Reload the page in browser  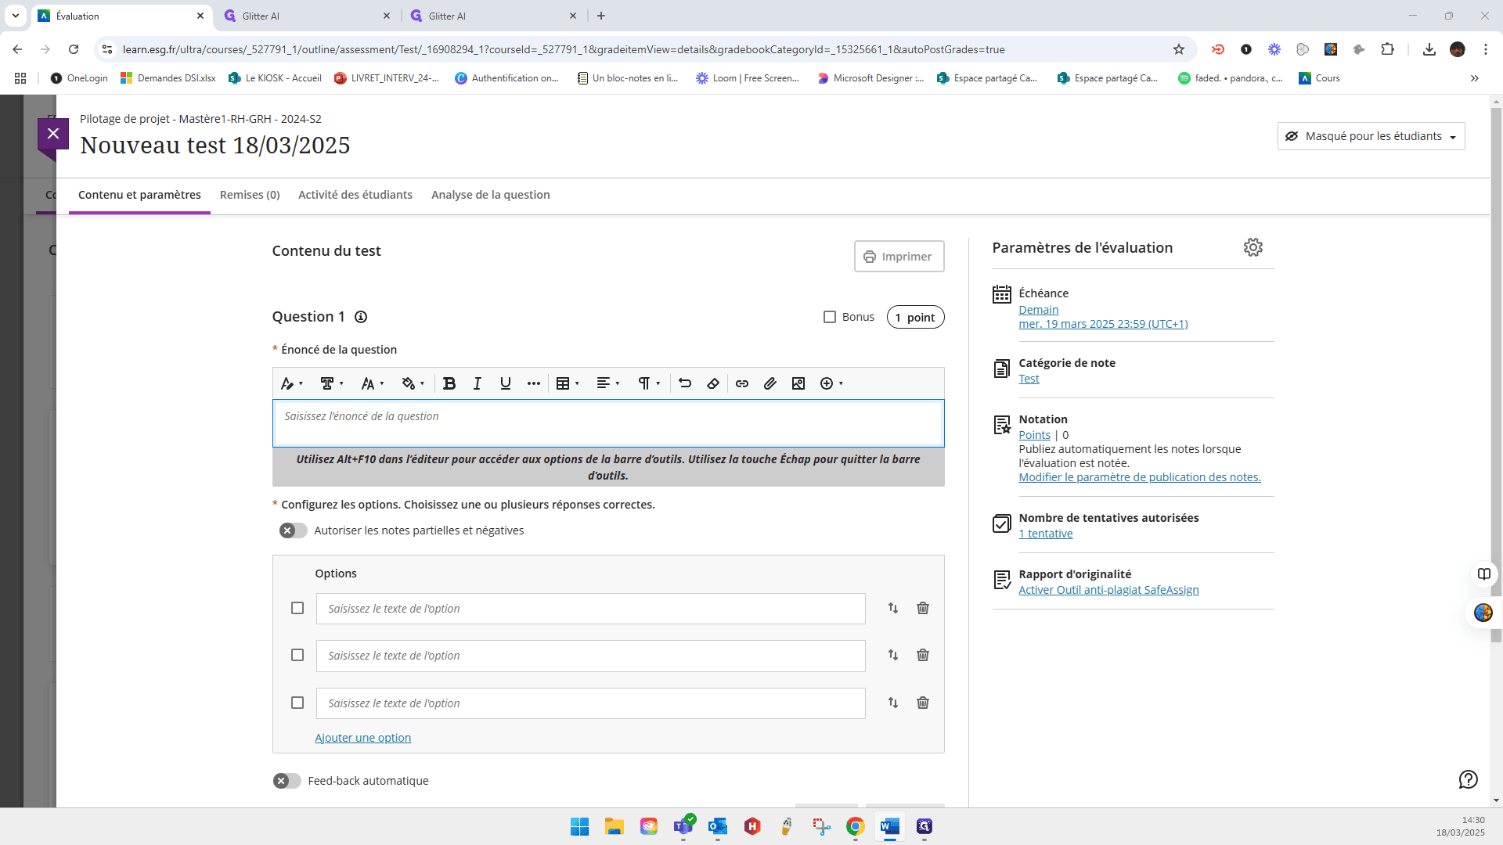[74, 49]
